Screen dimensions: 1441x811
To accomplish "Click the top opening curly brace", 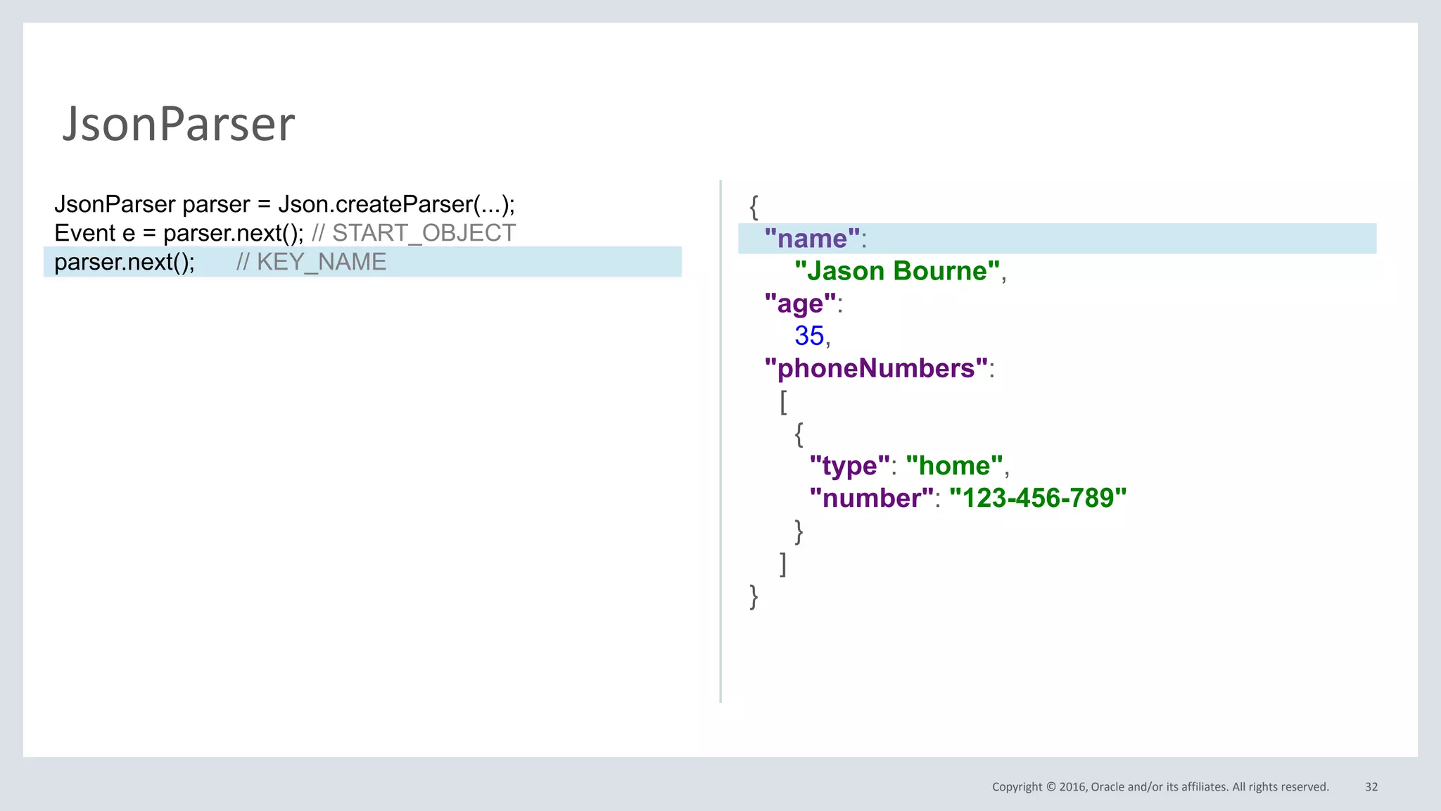I will click(754, 207).
